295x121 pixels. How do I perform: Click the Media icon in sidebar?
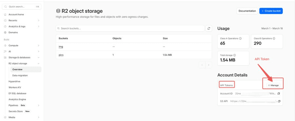tap(5, 117)
